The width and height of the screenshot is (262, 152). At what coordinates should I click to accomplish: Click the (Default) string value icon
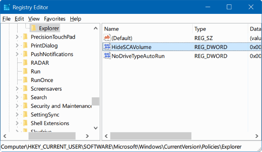107,38
